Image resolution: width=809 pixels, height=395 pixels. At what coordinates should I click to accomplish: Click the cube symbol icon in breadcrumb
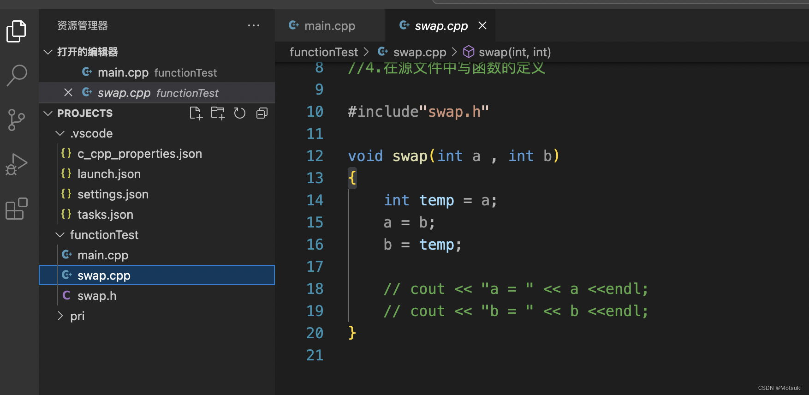tap(469, 52)
